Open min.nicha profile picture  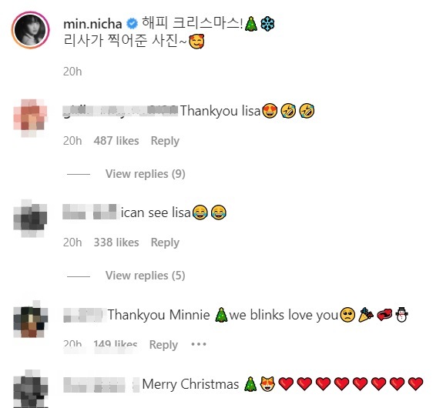tap(31, 30)
